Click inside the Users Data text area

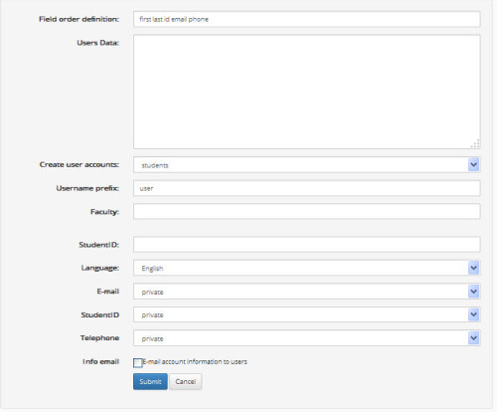coord(306,92)
